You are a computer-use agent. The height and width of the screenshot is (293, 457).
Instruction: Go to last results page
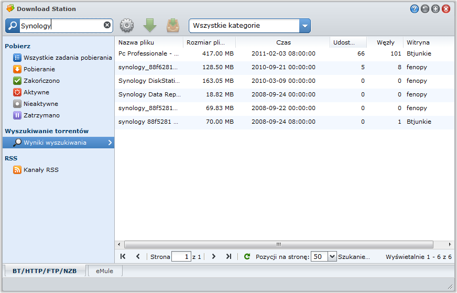[x=229, y=256]
